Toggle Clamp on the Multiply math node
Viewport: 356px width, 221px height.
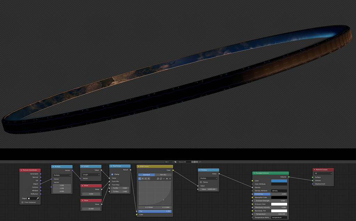tap(201, 182)
